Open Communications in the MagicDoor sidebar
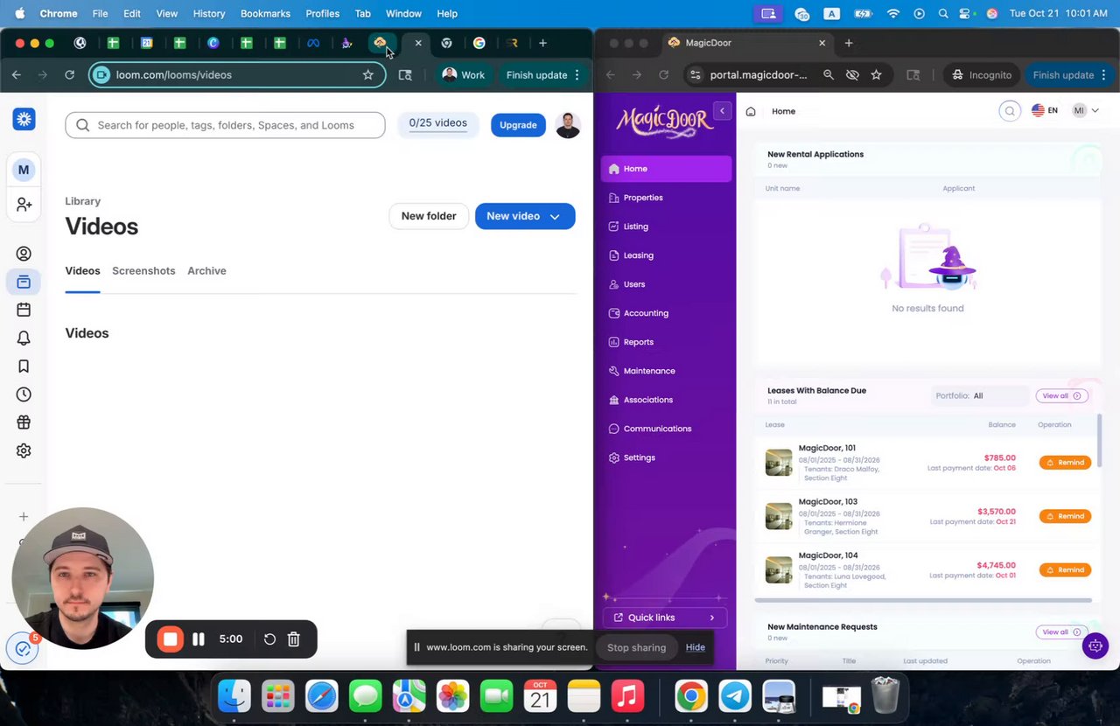 click(666, 429)
